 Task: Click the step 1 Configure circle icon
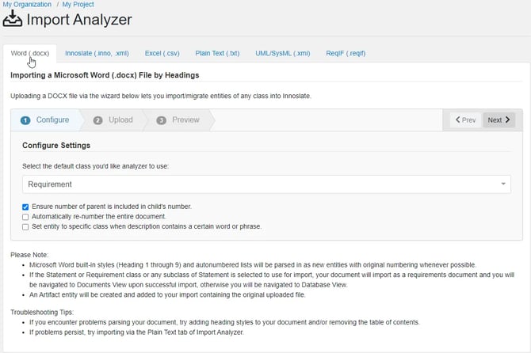coord(25,120)
